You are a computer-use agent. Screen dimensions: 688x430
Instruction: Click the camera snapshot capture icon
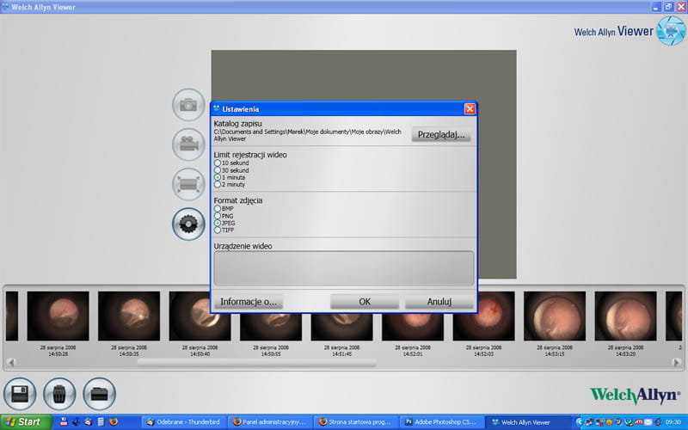click(x=188, y=105)
